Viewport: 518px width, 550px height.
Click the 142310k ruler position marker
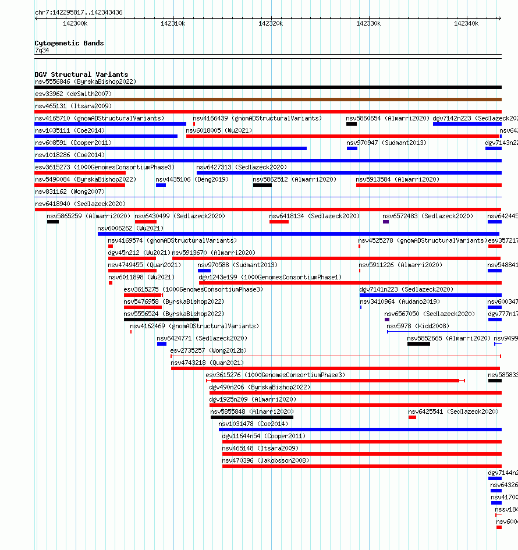pyautogui.click(x=172, y=23)
